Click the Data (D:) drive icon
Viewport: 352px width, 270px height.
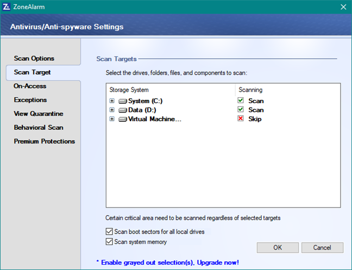[x=123, y=110]
